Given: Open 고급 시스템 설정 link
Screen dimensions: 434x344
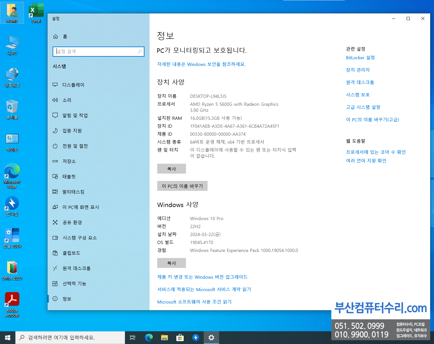Looking at the screenshot, I should point(363,107).
